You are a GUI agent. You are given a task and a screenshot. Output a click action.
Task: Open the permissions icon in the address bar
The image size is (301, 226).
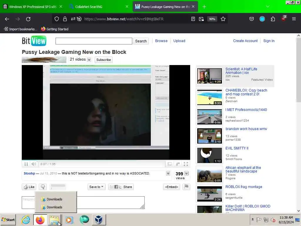point(73,19)
